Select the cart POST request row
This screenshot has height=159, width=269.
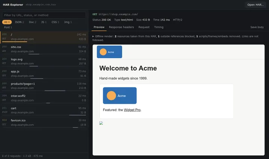44,111
